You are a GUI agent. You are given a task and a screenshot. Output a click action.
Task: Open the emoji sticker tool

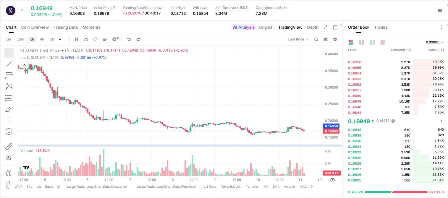9,132
